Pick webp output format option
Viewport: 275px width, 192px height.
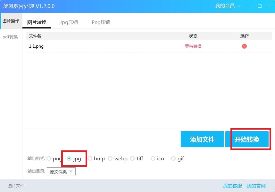(x=110, y=158)
